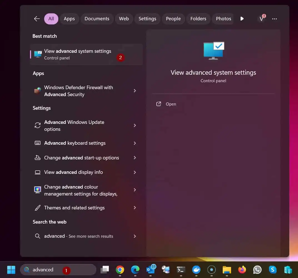This screenshot has height=278, width=298.
Task: Launch Microsoft Edge from the taskbar
Action: click(135, 270)
